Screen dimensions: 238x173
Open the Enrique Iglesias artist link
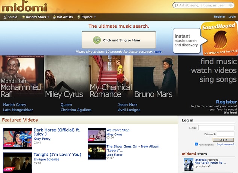[46, 159]
